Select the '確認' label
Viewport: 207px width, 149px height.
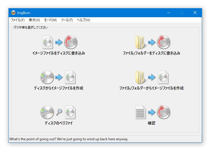[152, 123]
